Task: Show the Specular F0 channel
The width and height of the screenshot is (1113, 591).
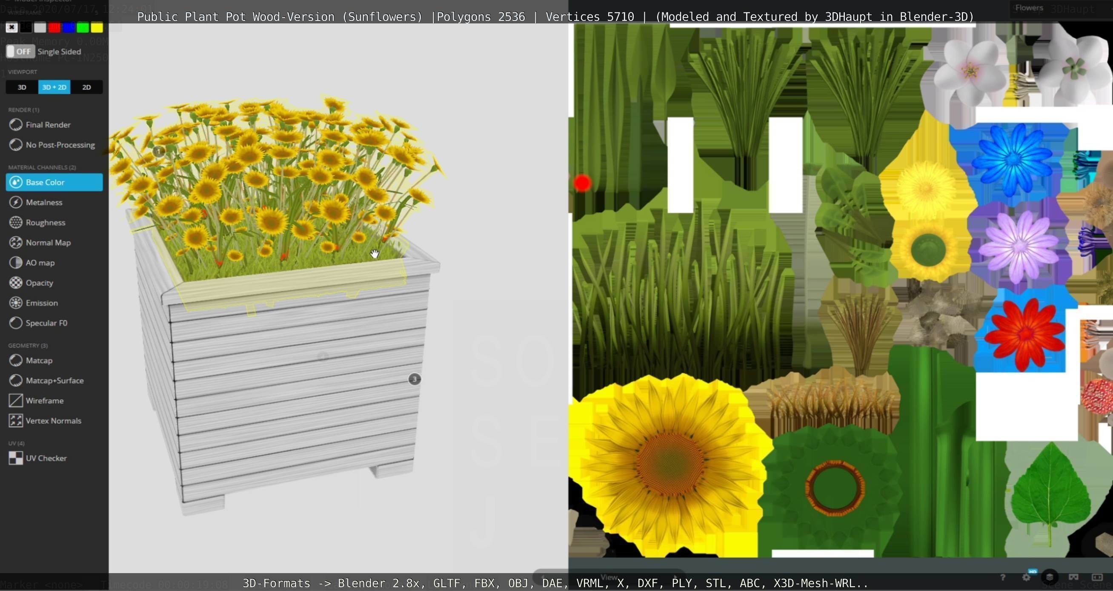Action: (x=54, y=323)
